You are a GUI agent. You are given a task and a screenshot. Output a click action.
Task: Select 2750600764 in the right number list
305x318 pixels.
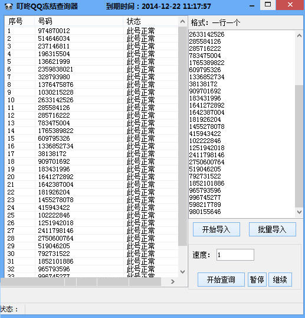click(x=206, y=162)
